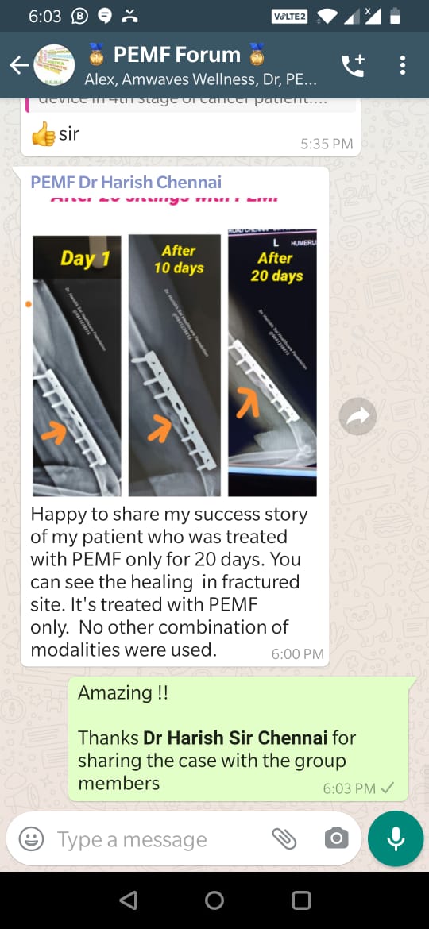Viewport: 429px width, 929px height.
Task: Tap the Android back navigation button
Action: (x=128, y=900)
